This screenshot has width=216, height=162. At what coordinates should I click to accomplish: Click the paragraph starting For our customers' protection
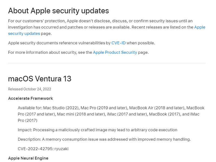[100, 21]
